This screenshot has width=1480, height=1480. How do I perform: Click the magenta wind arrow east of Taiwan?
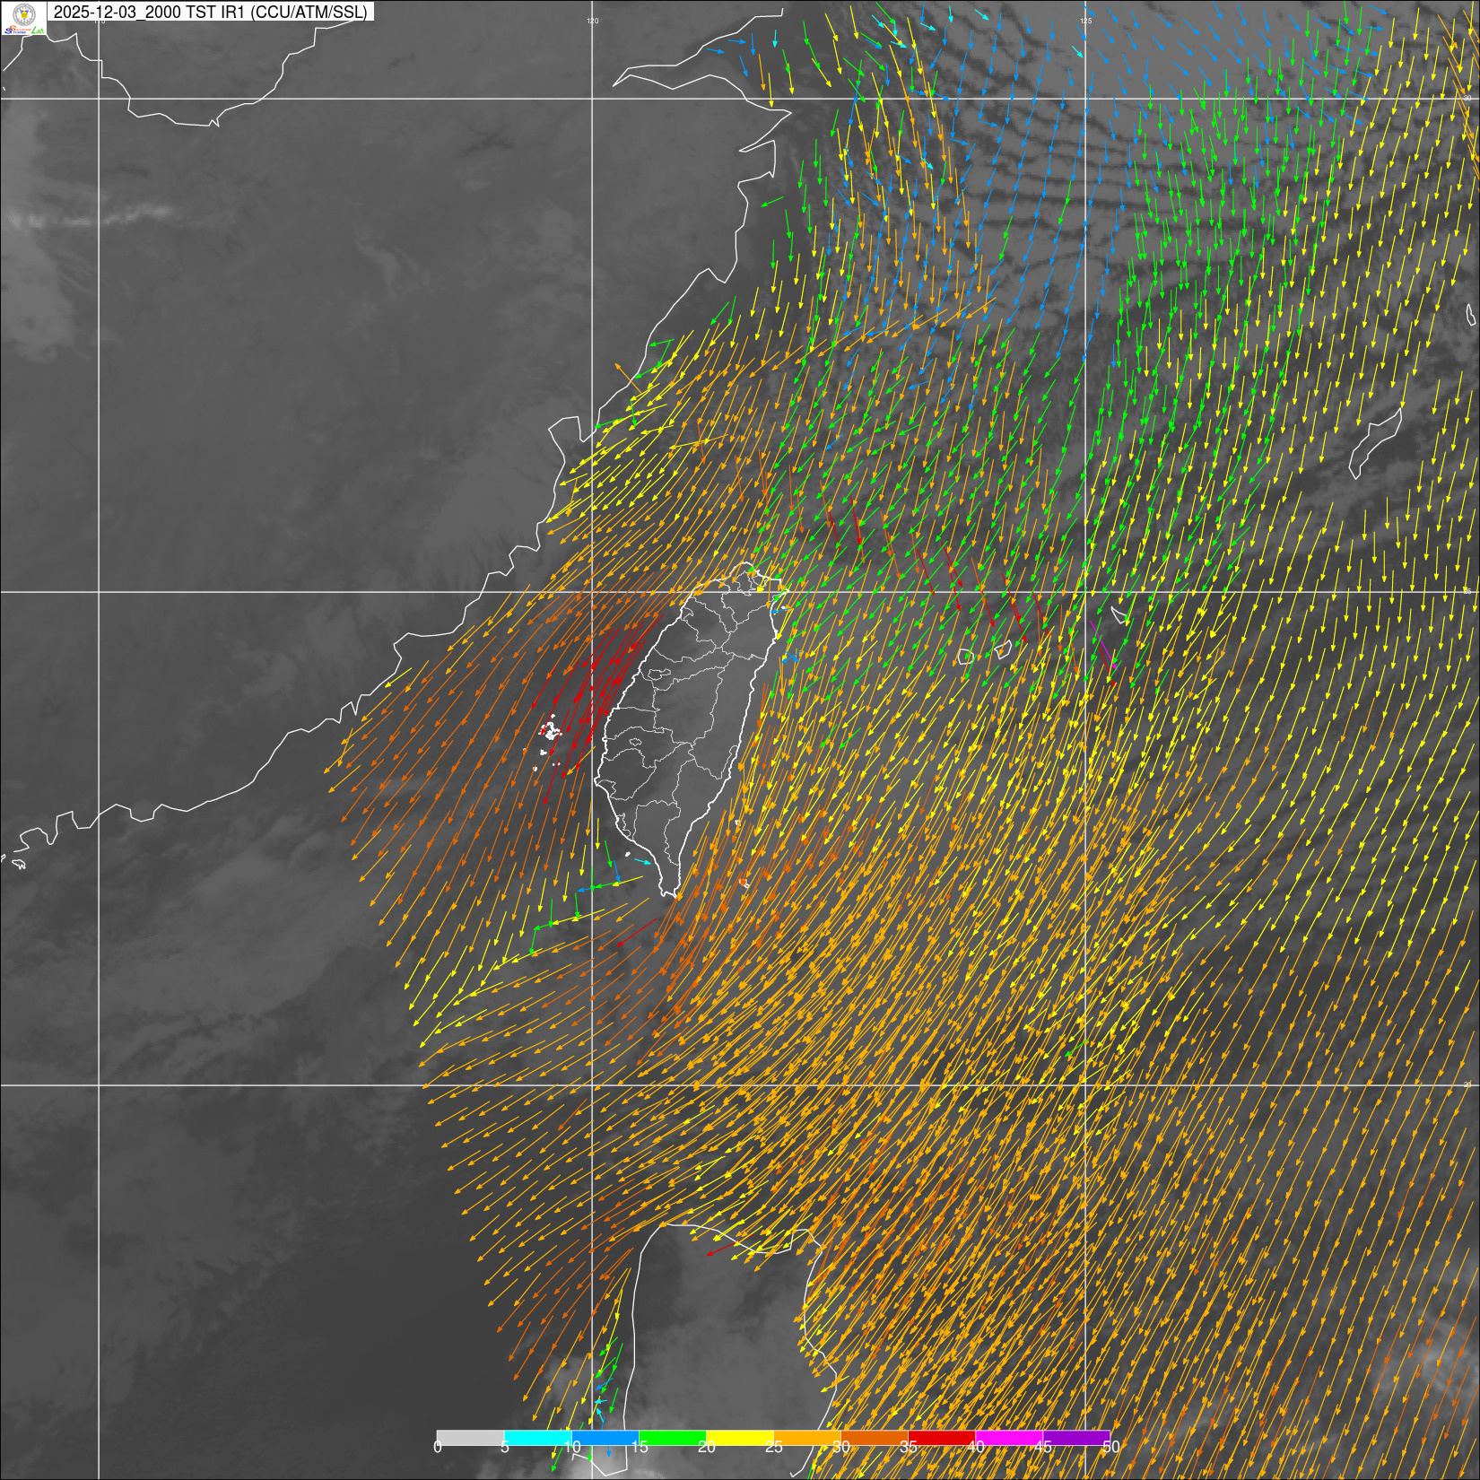coord(1108,654)
